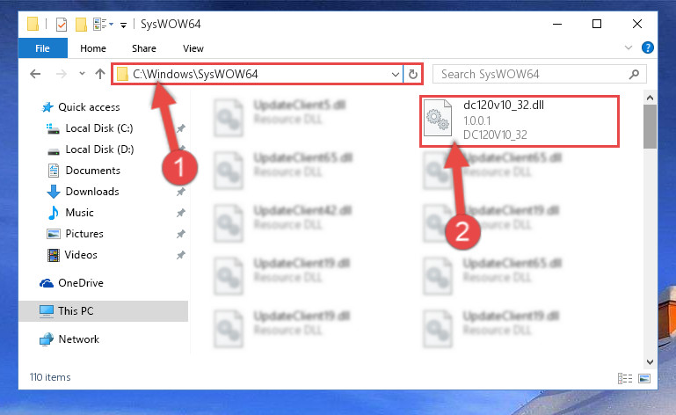Open the File menu

(x=43, y=48)
